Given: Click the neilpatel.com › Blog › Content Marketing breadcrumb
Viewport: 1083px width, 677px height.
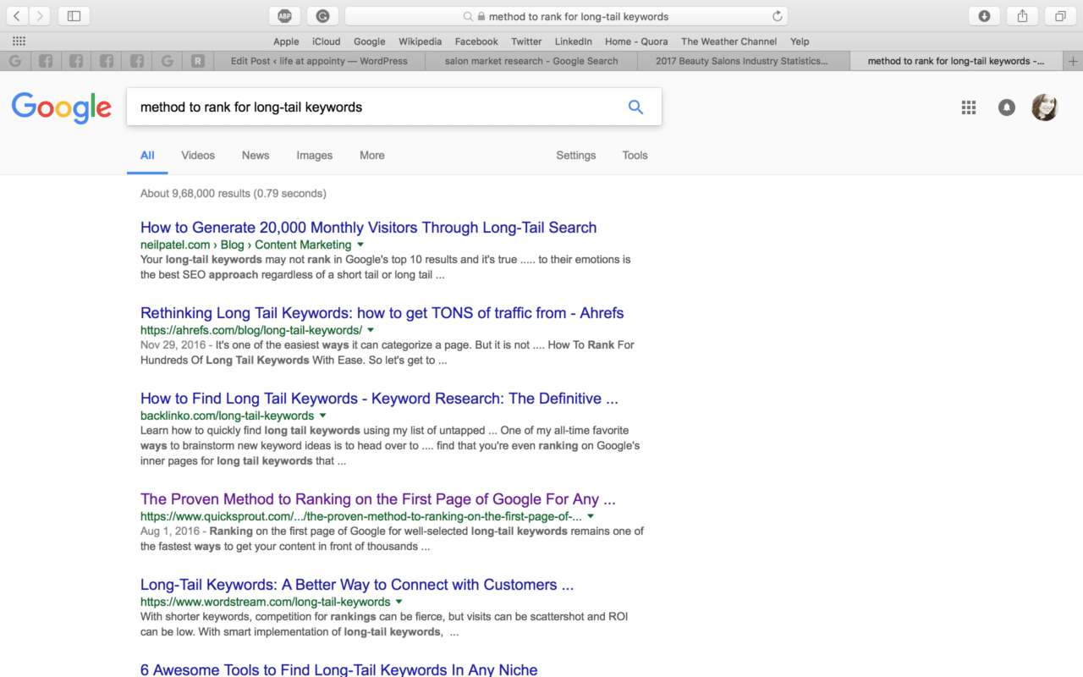Looking at the screenshot, I should (x=245, y=245).
